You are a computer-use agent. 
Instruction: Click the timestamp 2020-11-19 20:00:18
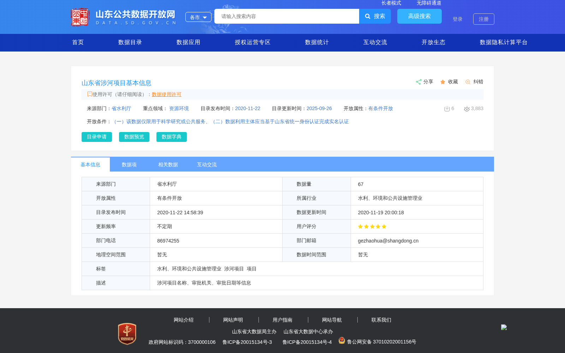tap(381, 213)
